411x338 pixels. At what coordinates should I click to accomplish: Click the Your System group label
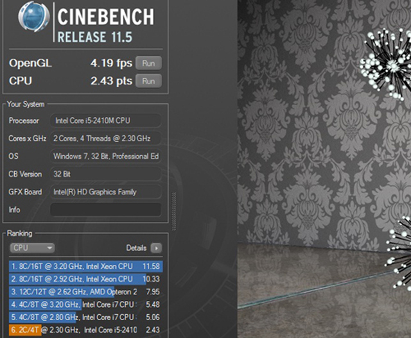click(26, 104)
